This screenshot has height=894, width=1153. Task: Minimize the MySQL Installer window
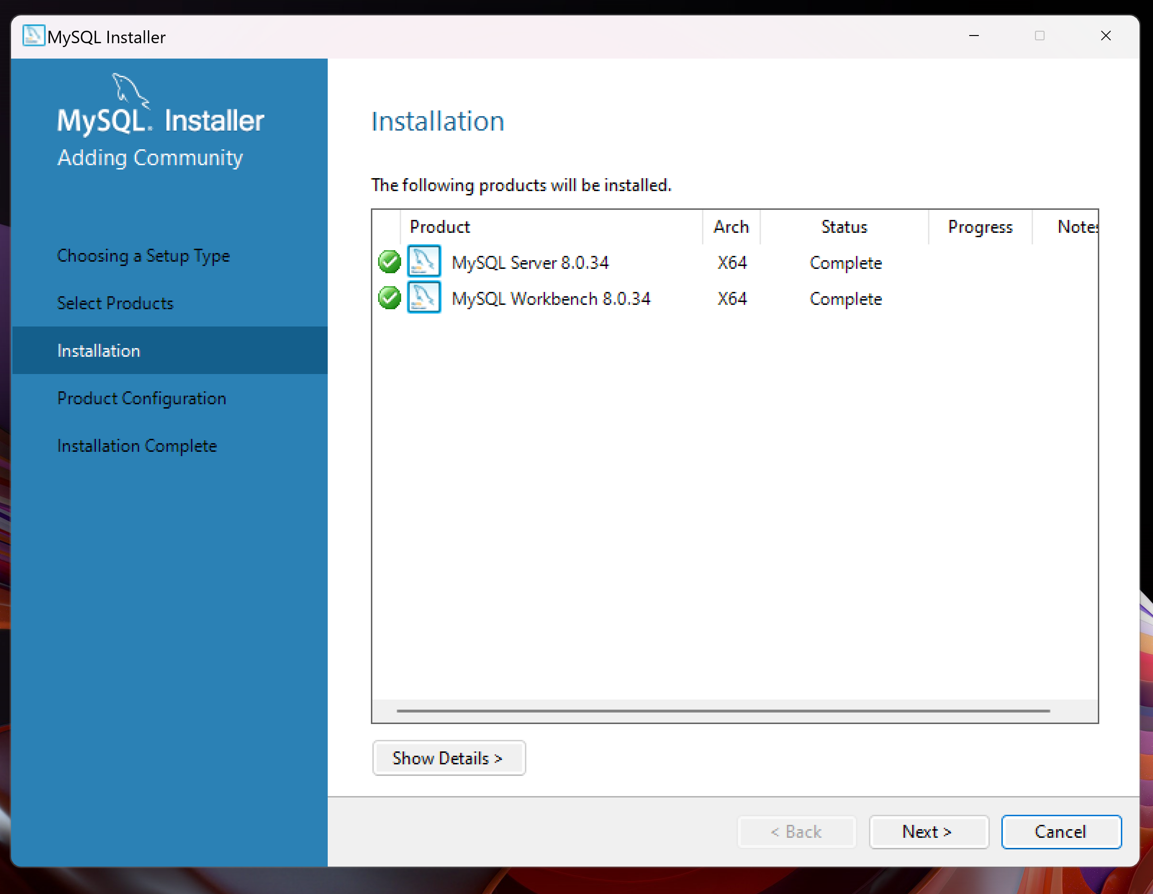[x=974, y=36]
